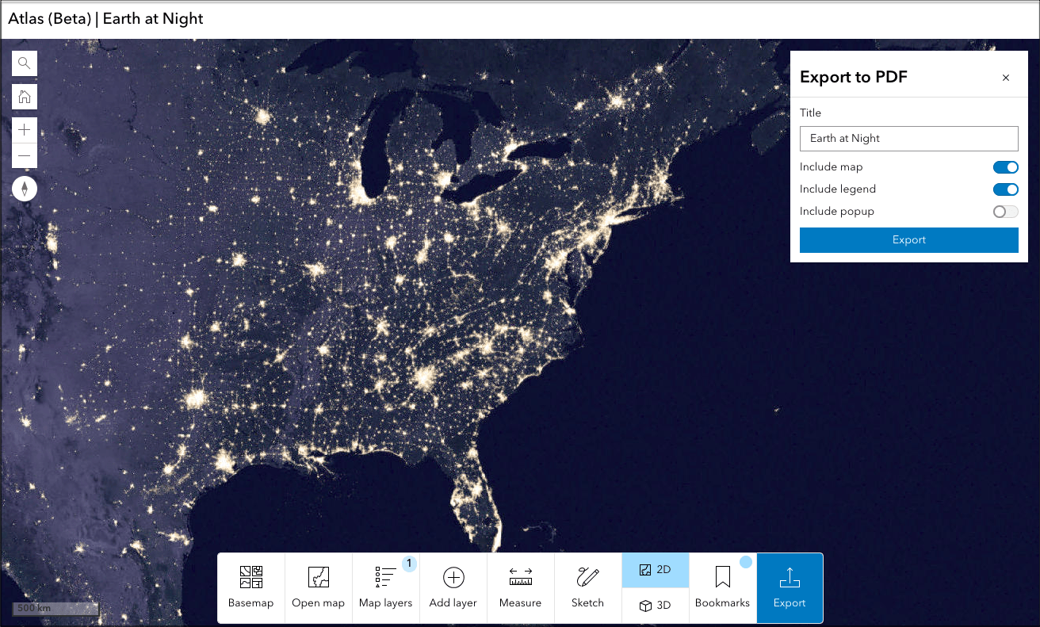This screenshot has height=627, width=1040.
Task: Click the Open map tool
Action: click(318, 587)
